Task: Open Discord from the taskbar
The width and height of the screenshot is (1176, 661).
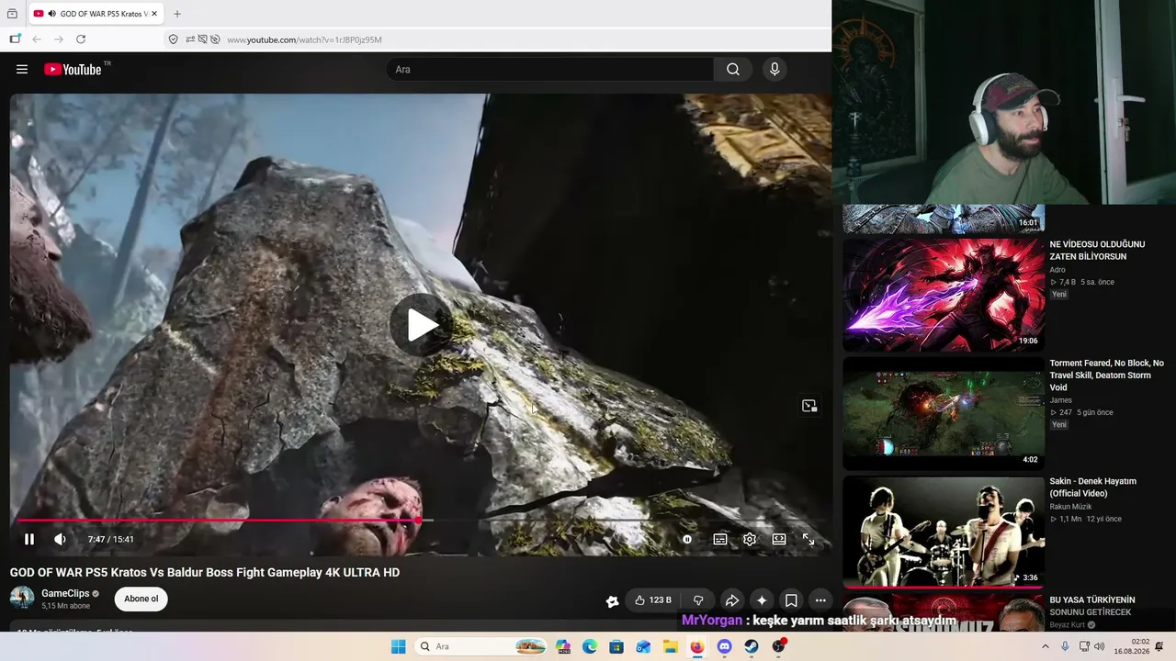Action: pos(725,646)
